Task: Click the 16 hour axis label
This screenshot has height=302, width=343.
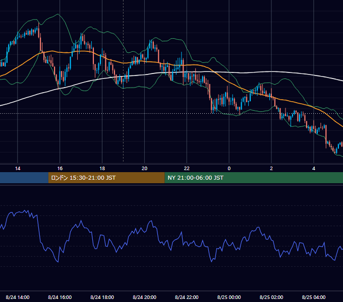Action: [x=60, y=169]
